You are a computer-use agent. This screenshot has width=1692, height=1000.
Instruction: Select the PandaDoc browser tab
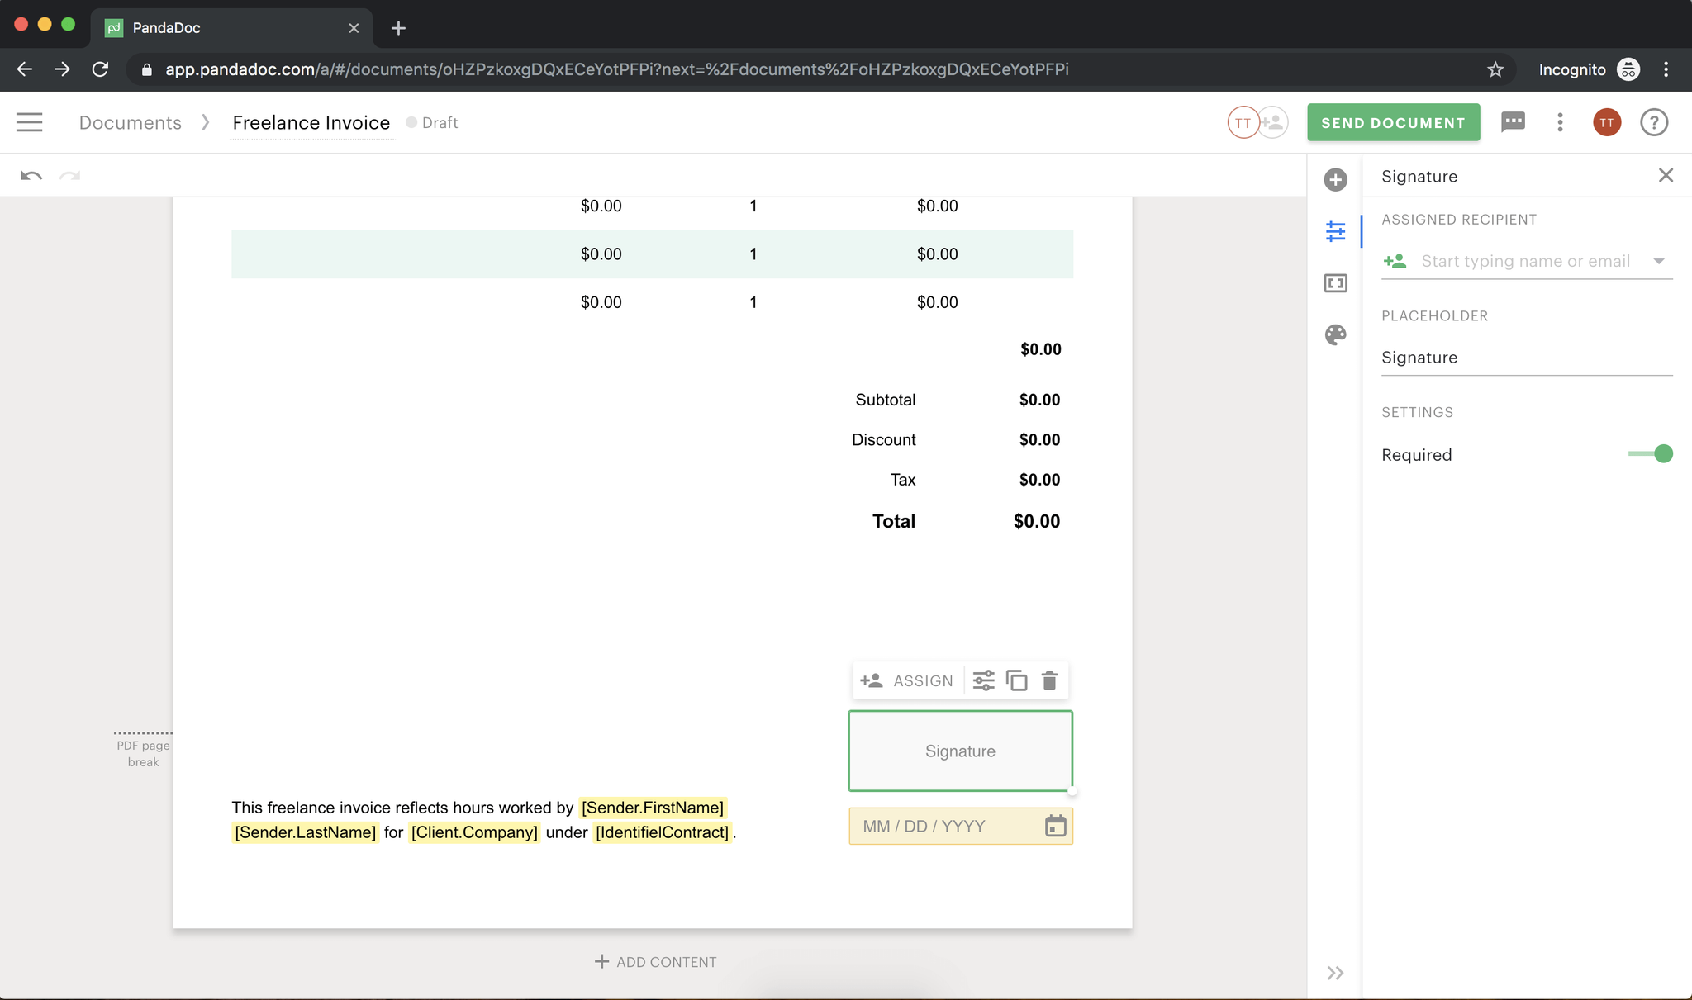(x=231, y=28)
